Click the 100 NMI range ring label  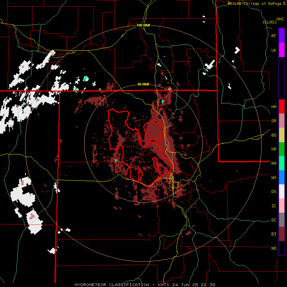pos(143,25)
